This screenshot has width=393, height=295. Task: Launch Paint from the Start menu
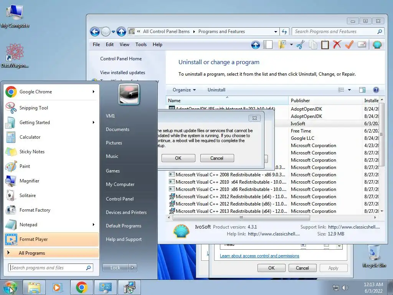[x=51, y=166]
